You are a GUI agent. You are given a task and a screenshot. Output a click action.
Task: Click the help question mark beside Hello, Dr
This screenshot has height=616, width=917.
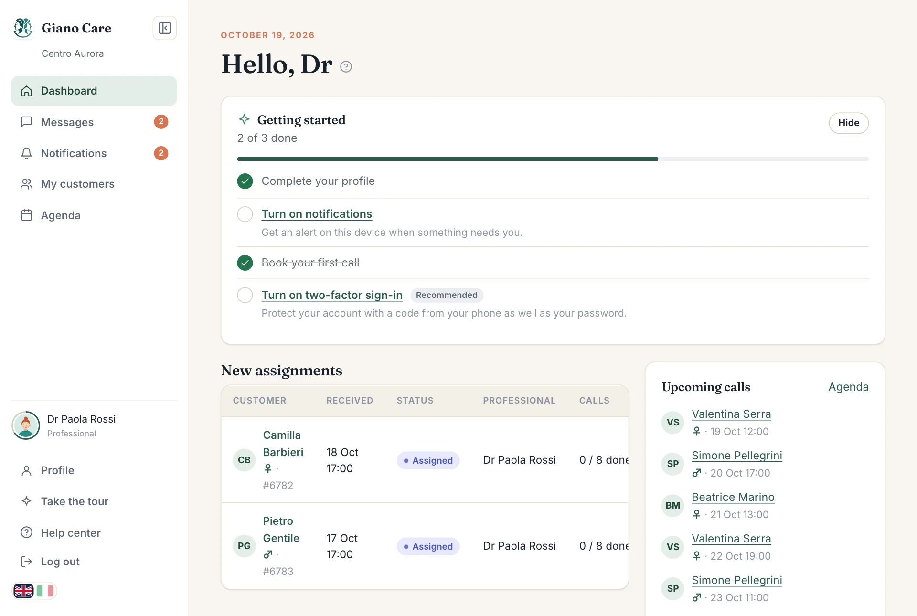(x=346, y=66)
